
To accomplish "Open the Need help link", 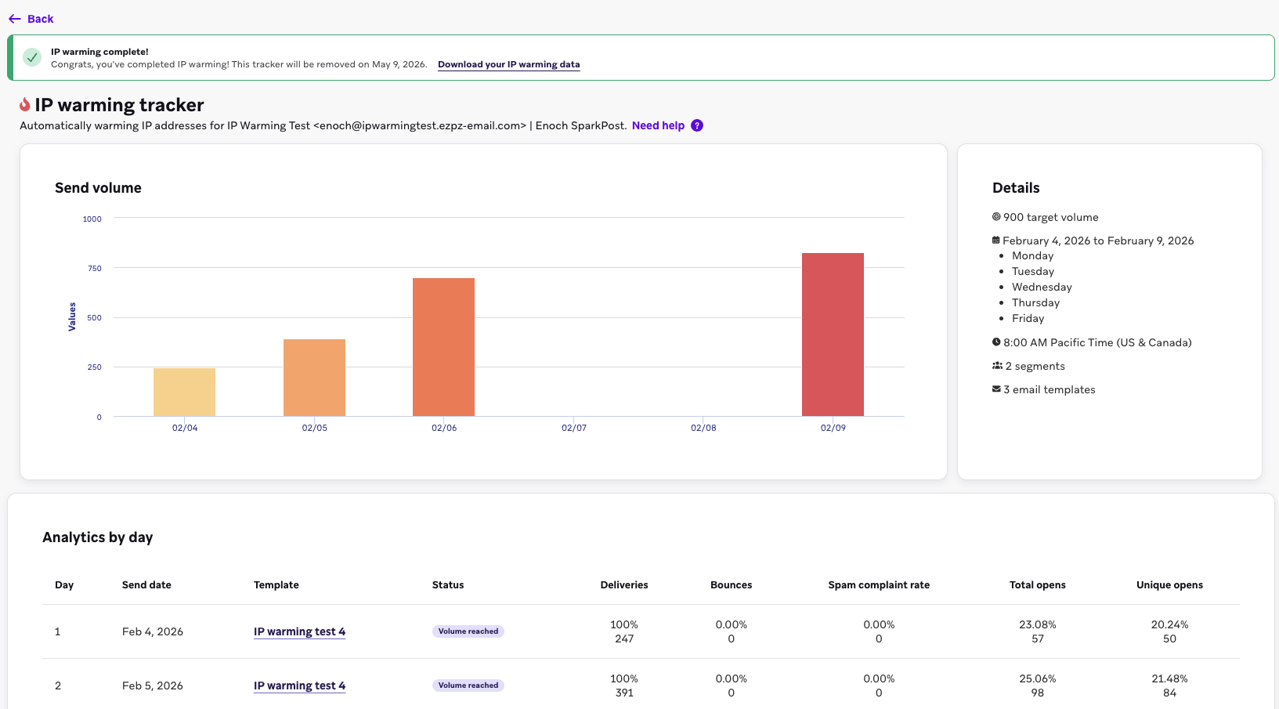I will (658, 125).
